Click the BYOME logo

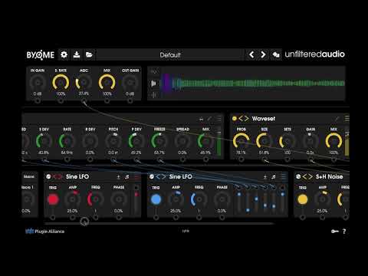(x=41, y=54)
